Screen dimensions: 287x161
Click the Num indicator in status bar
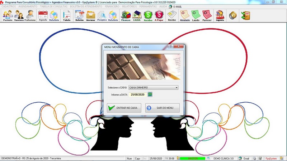tap(130, 158)
